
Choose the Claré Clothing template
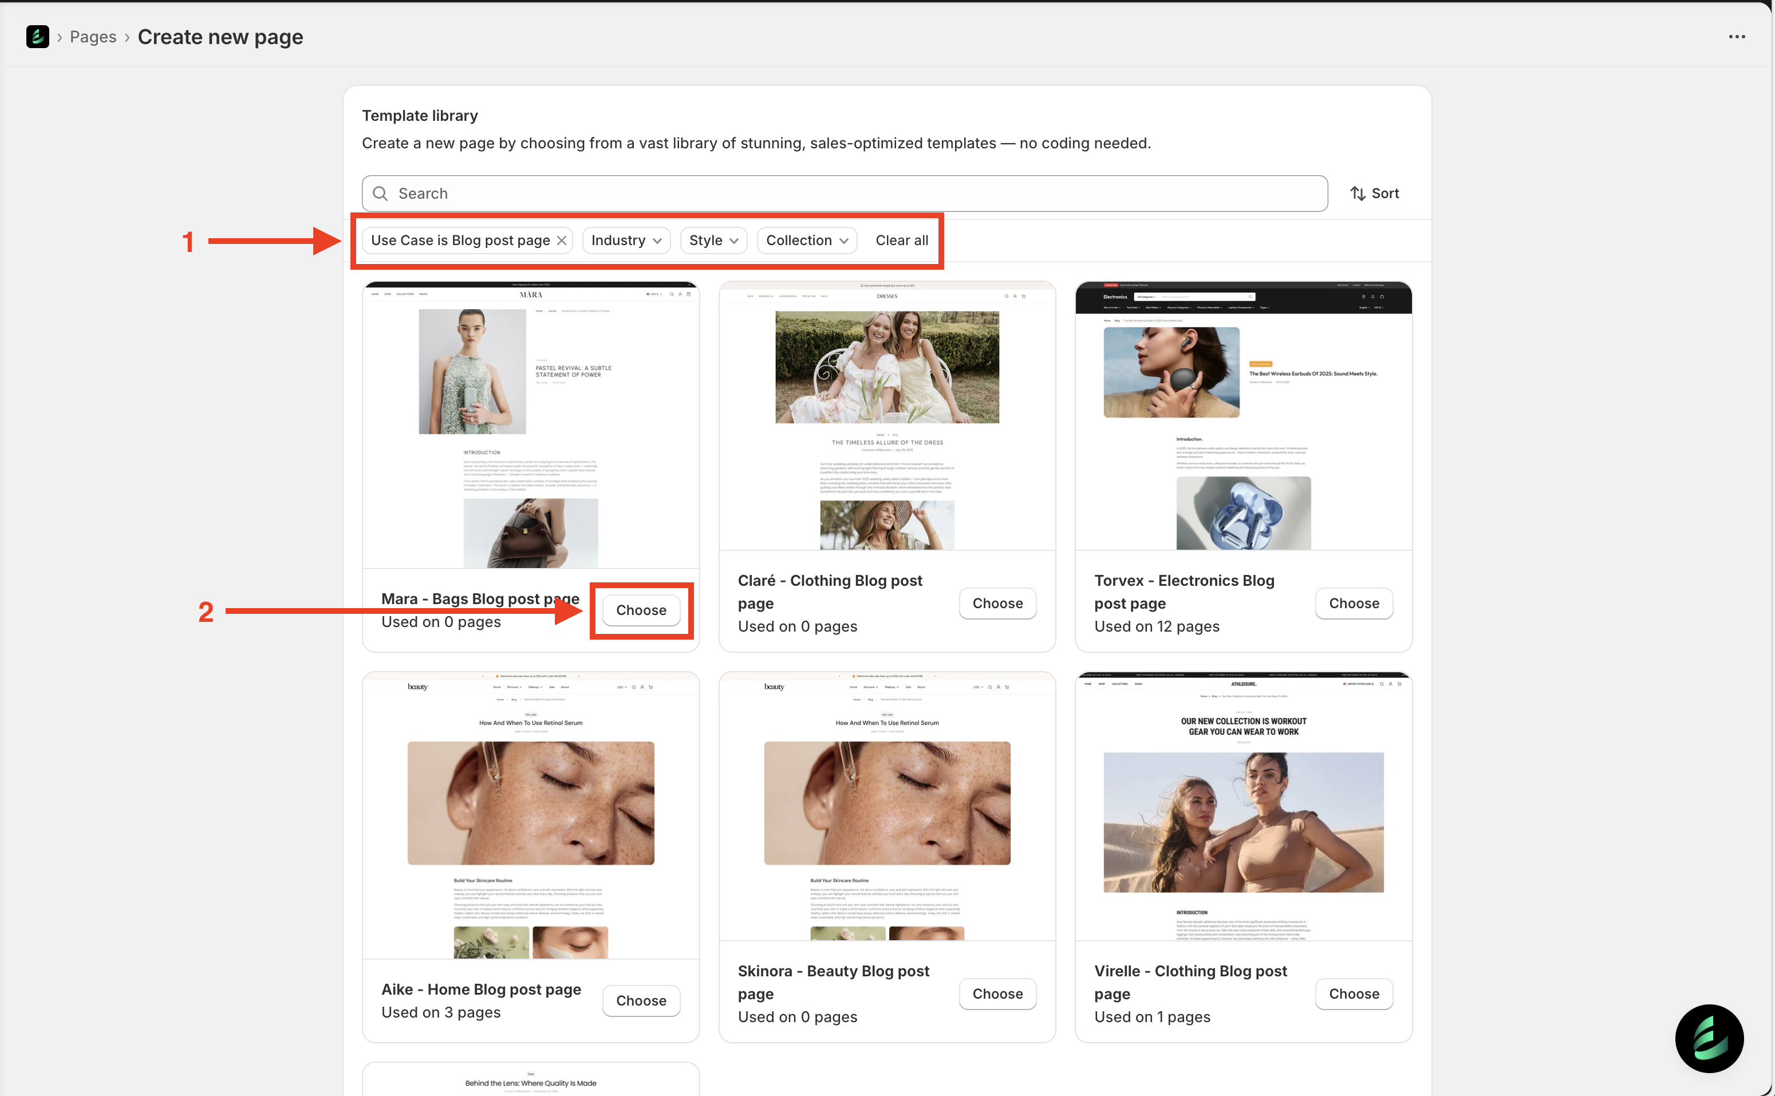pos(997,603)
